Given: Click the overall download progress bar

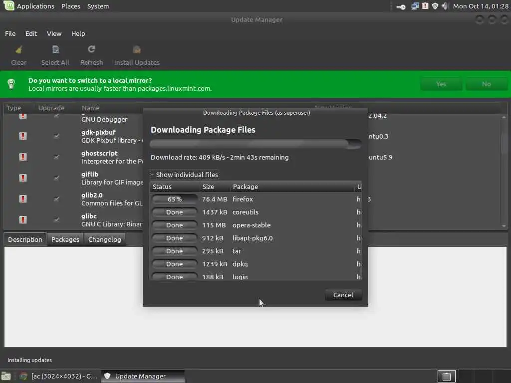Looking at the screenshot, I should [255, 144].
